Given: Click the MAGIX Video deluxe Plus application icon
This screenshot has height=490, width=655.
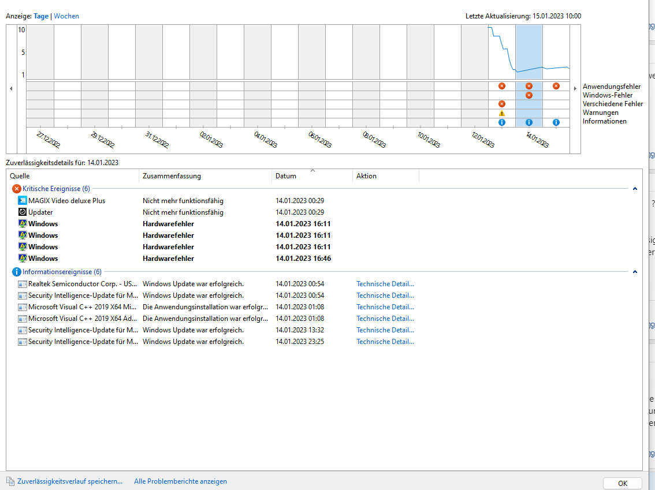Looking at the screenshot, I should pos(21,200).
